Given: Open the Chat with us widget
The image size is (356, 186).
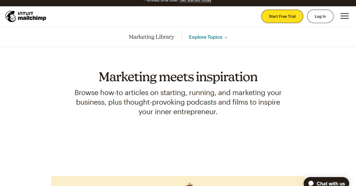Looking at the screenshot, I should [326, 182].
